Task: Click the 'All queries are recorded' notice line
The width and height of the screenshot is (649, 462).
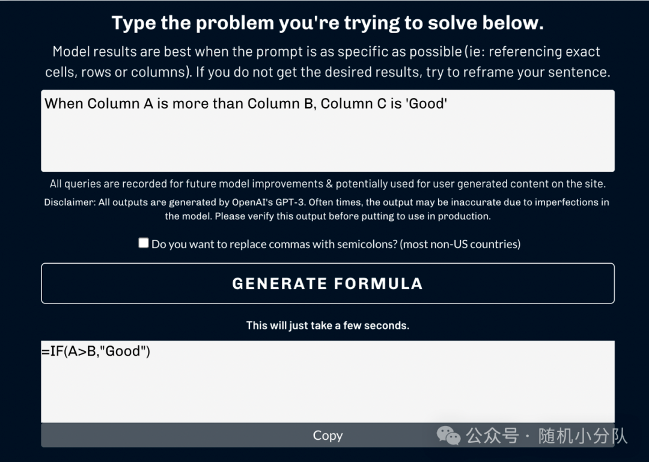Action: (328, 184)
